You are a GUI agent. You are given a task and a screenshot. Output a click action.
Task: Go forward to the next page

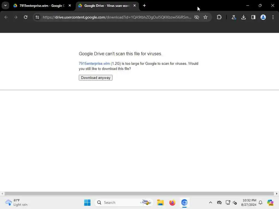pyautogui.click(x=16, y=17)
